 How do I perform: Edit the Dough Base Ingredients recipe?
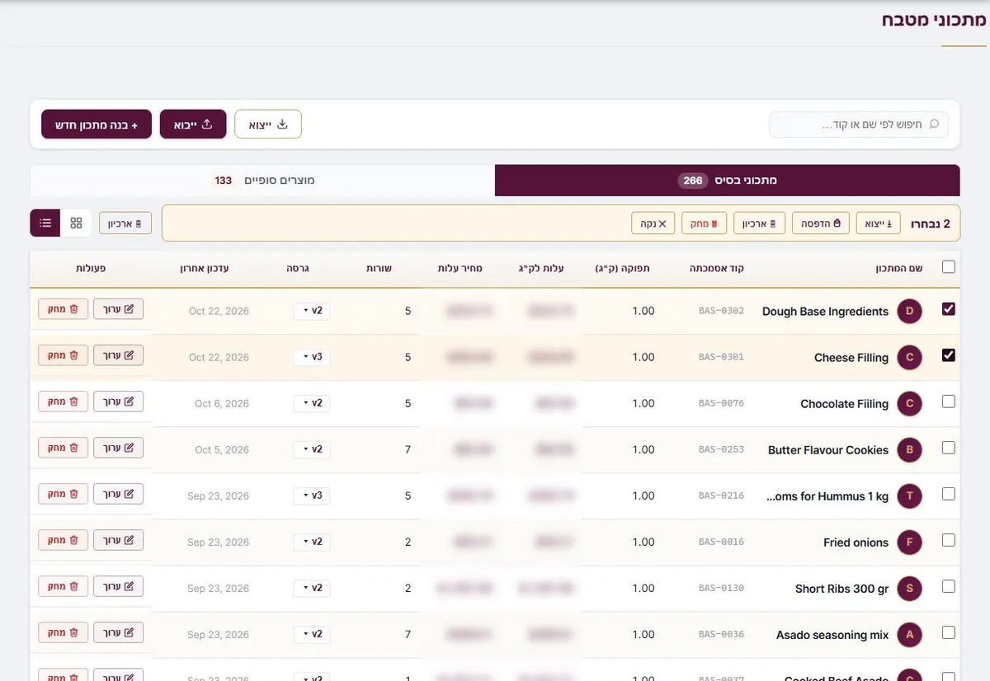point(118,309)
